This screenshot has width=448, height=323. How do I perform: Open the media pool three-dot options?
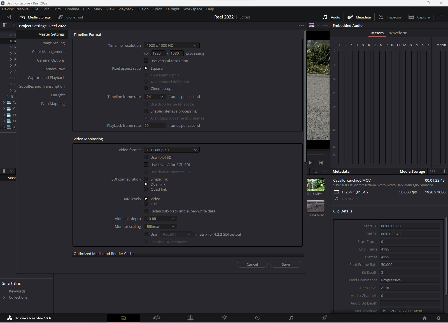point(325,171)
